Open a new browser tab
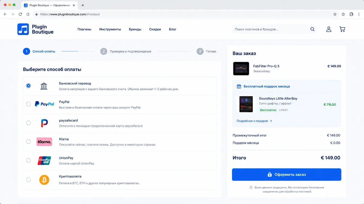364x204 pixels. (x=83, y=5)
